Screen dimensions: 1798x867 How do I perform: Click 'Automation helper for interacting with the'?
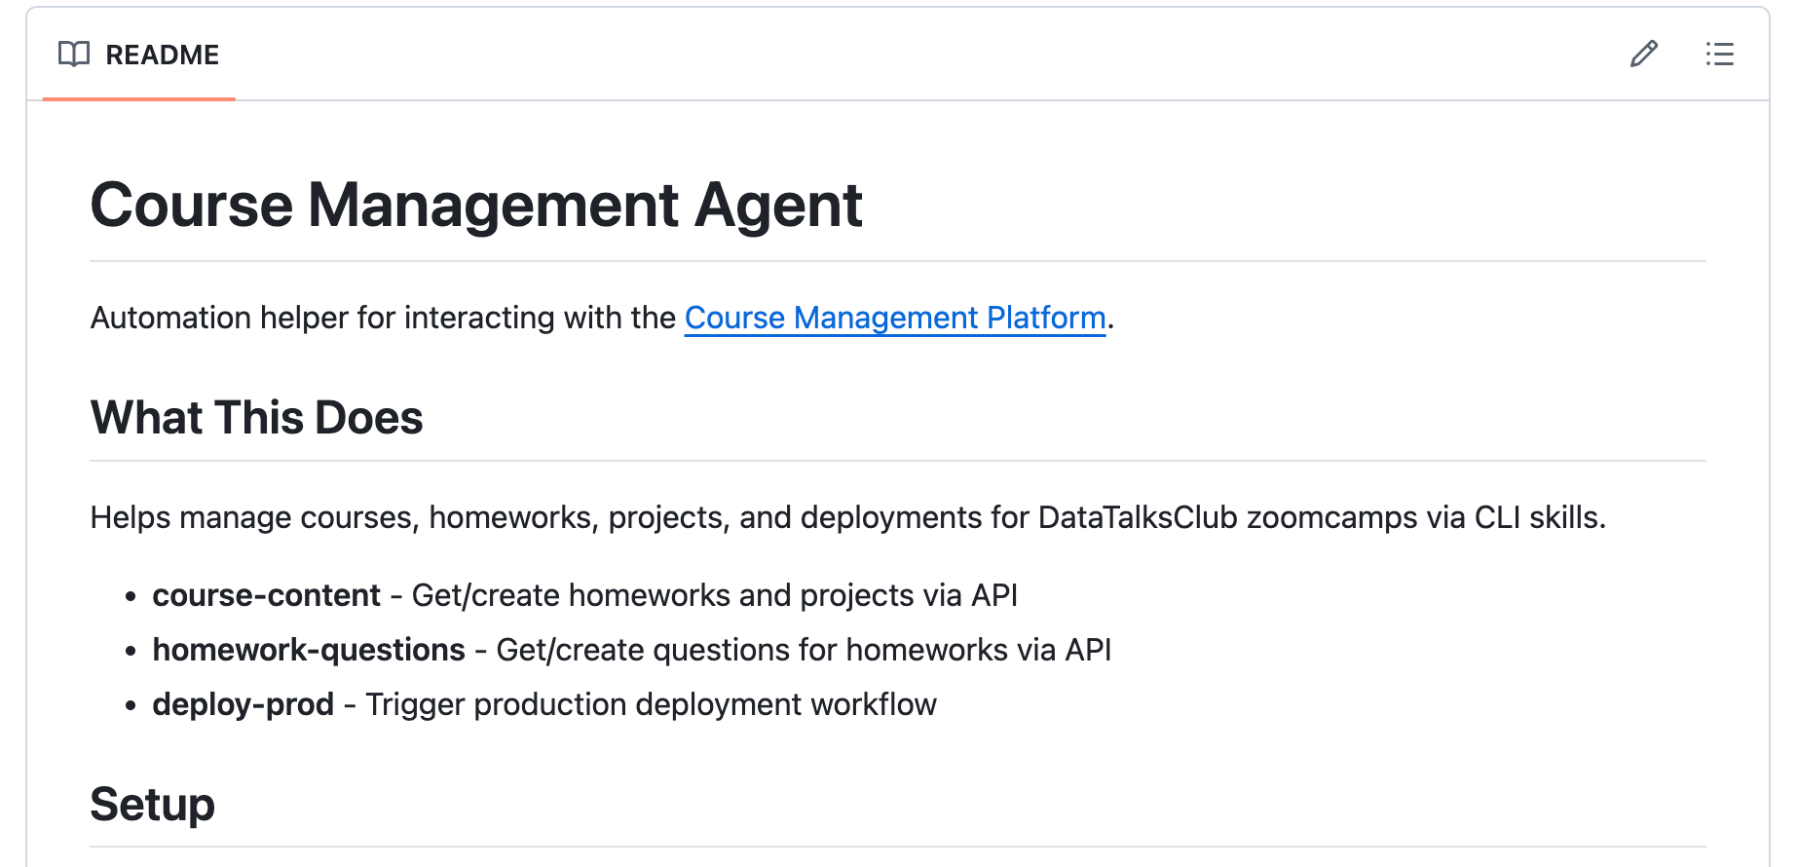383,318
